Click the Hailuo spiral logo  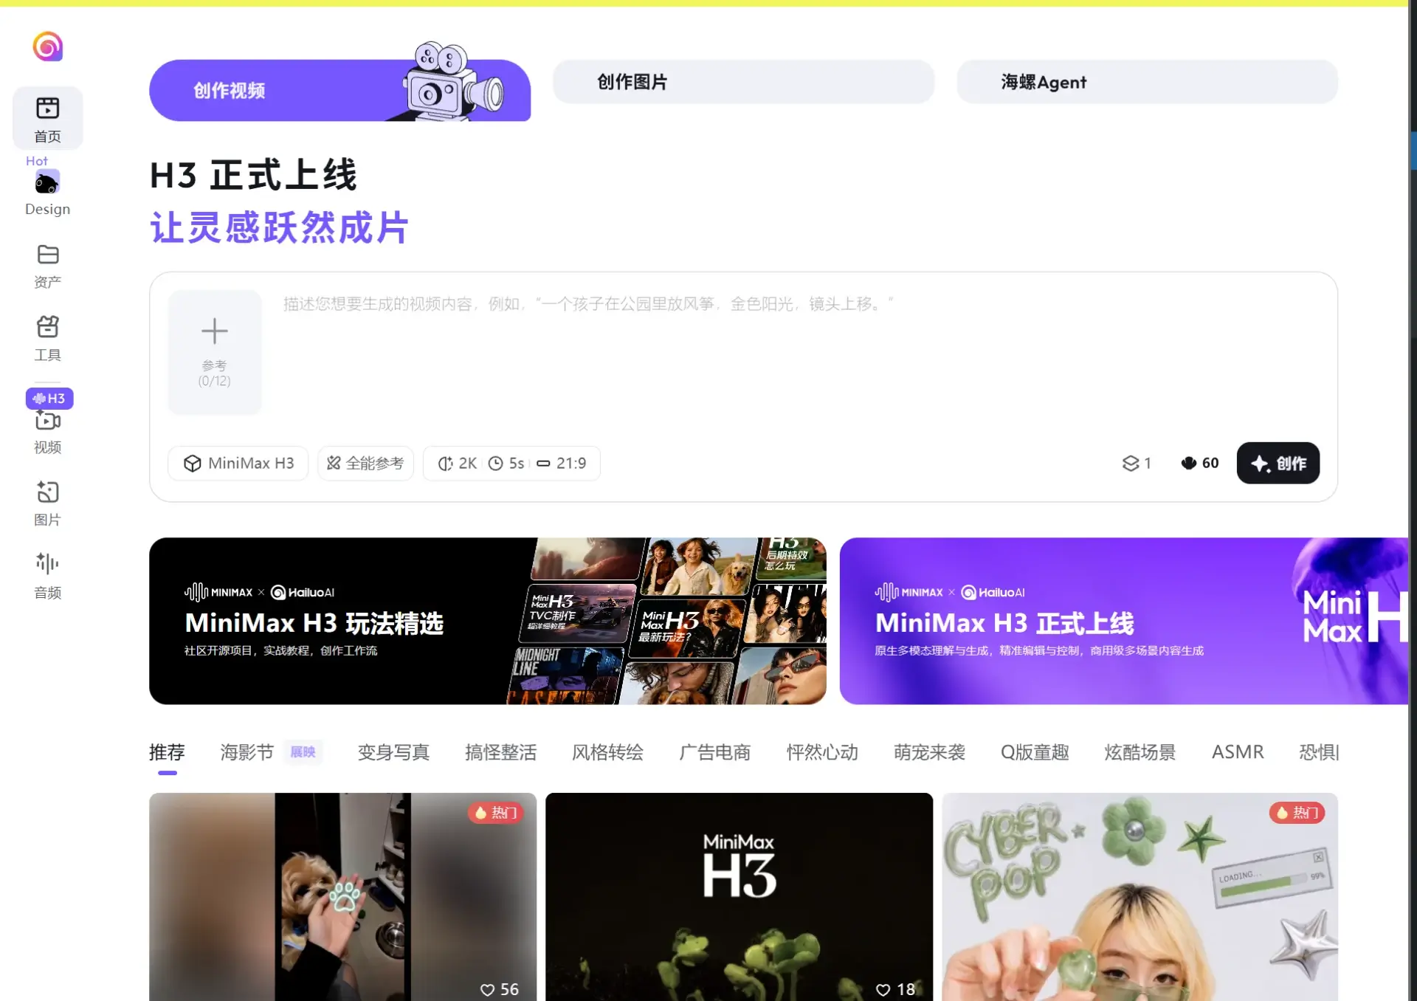(48, 47)
